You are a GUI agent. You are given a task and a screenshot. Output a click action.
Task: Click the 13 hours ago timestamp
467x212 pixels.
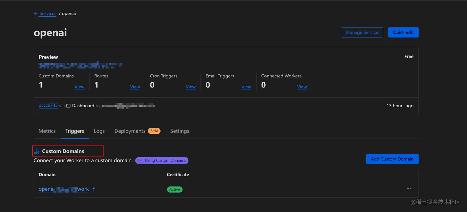point(400,106)
